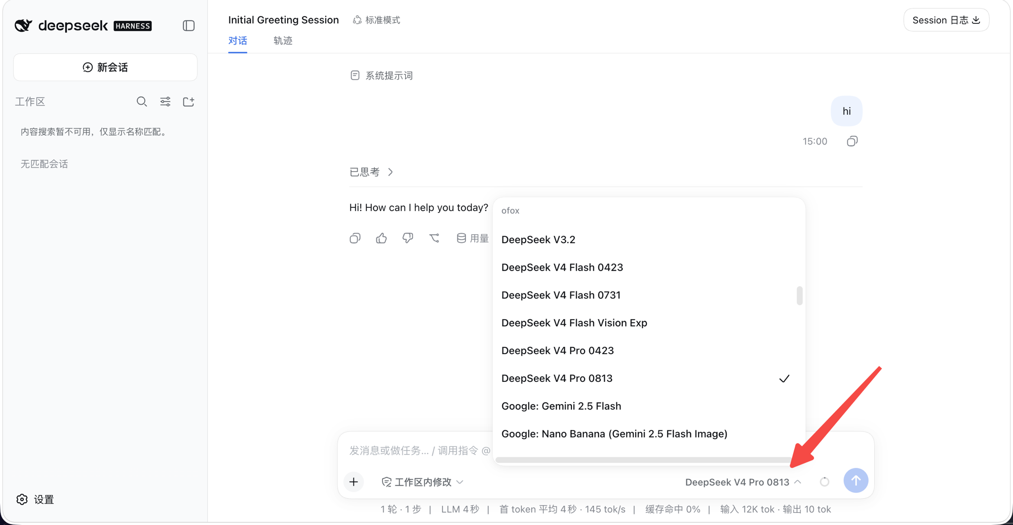Click the '1 轮 · 1 步' status entry
The height and width of the screenshot is (525, 1013).
pos(401,509)
